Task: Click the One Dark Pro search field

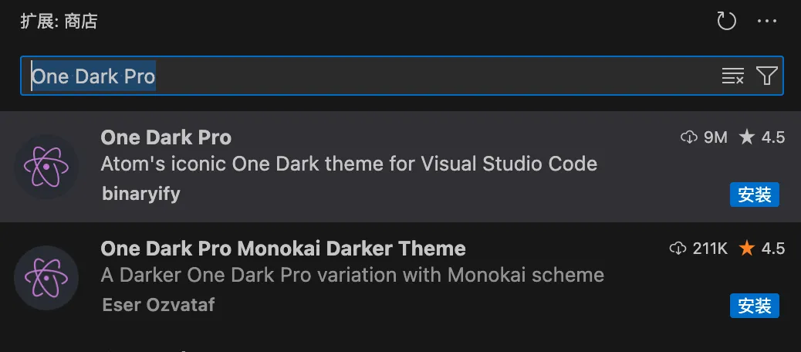Action: point(370,76)
